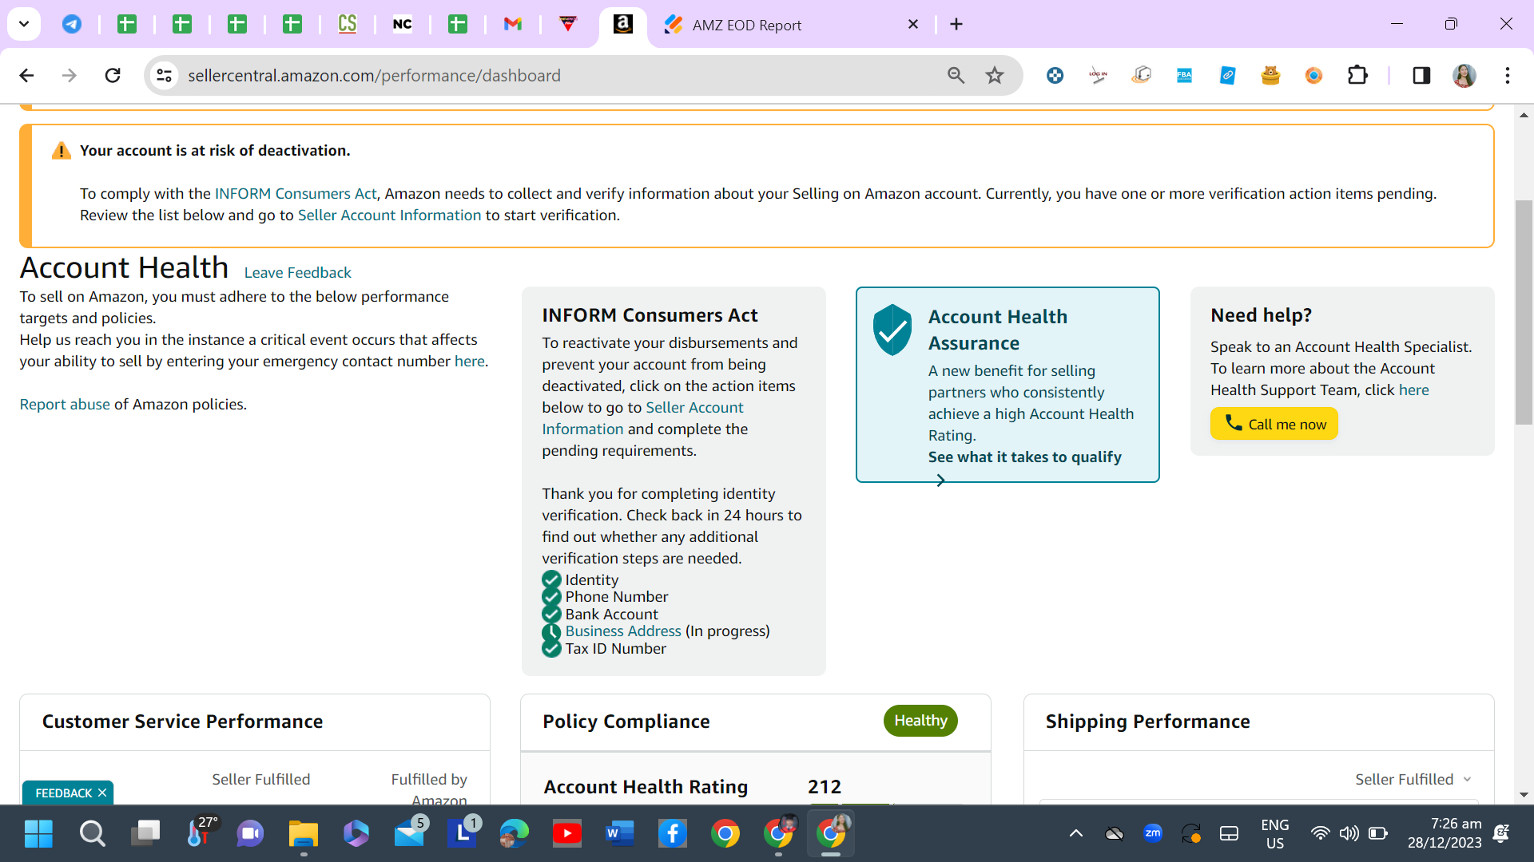The height and width of the screenshot is (862, 1534).
Task: Open the Wi-Fi network settings
Action: (x=1320, y=834)
